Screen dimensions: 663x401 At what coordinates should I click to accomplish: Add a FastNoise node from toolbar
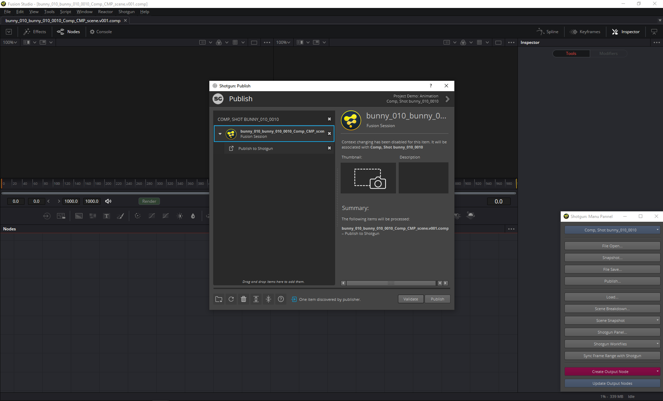point(93,216)
